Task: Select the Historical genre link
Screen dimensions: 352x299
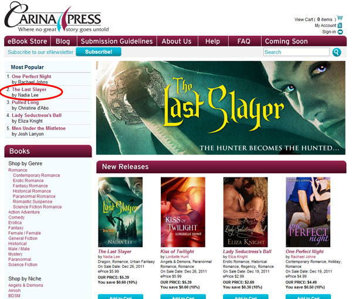Action: point(18,243)
